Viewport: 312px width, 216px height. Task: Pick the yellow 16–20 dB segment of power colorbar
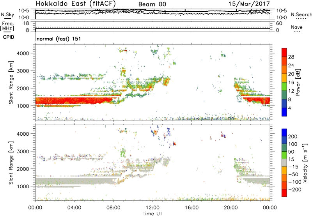pyautogui.click(x=284, y=78)
